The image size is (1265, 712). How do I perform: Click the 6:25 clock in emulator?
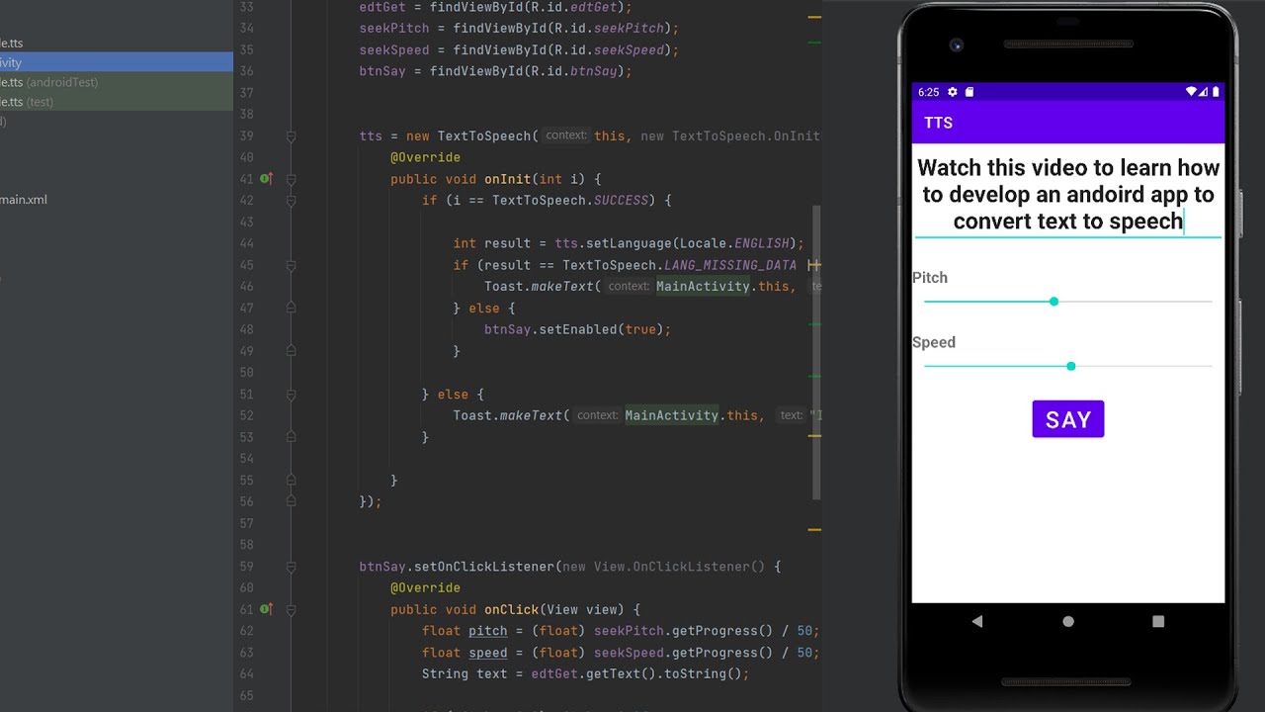(x=929, y=92)
